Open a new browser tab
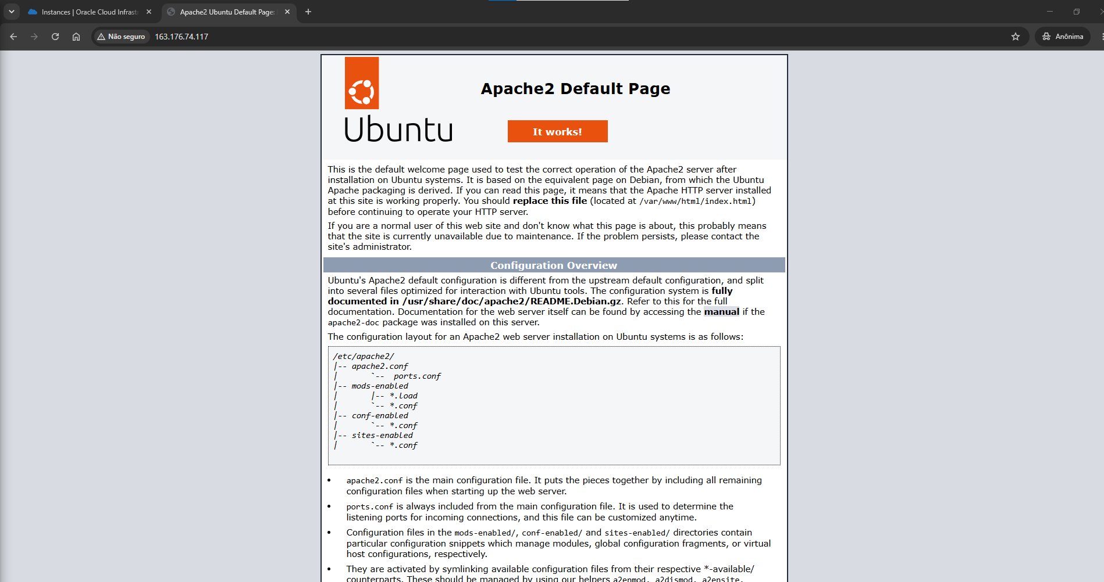The width and height of the screenshot is (1104, 582). tap(308, 12)
